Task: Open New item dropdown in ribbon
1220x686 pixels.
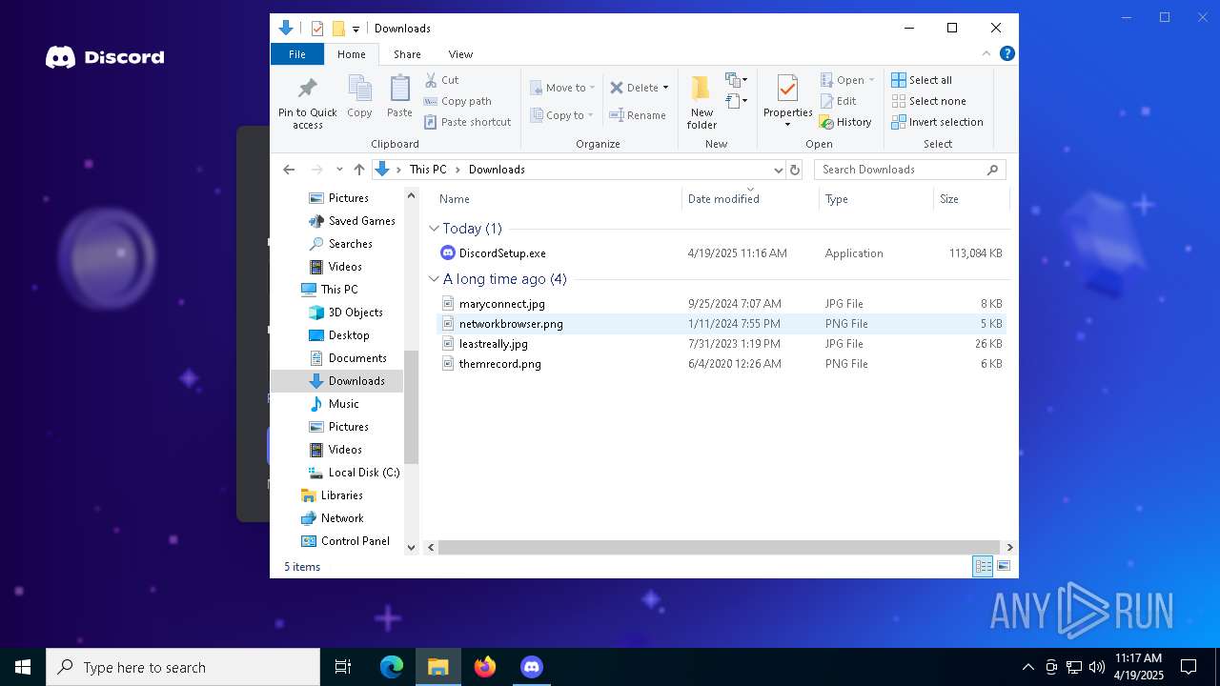Action: tap(737, 80)
